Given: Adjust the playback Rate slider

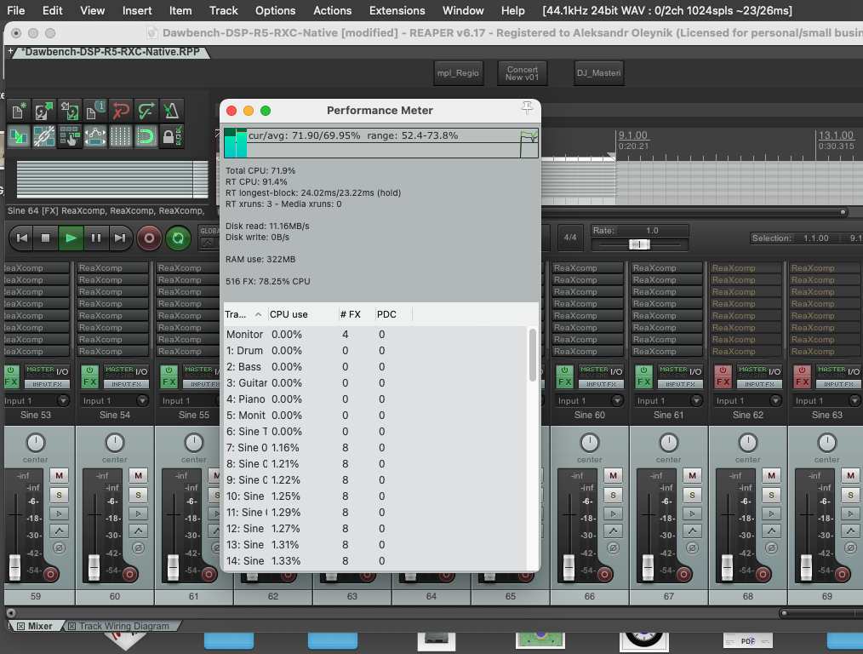Looking at the screenshot, I should pyautogui.click(x=639, y=244).
